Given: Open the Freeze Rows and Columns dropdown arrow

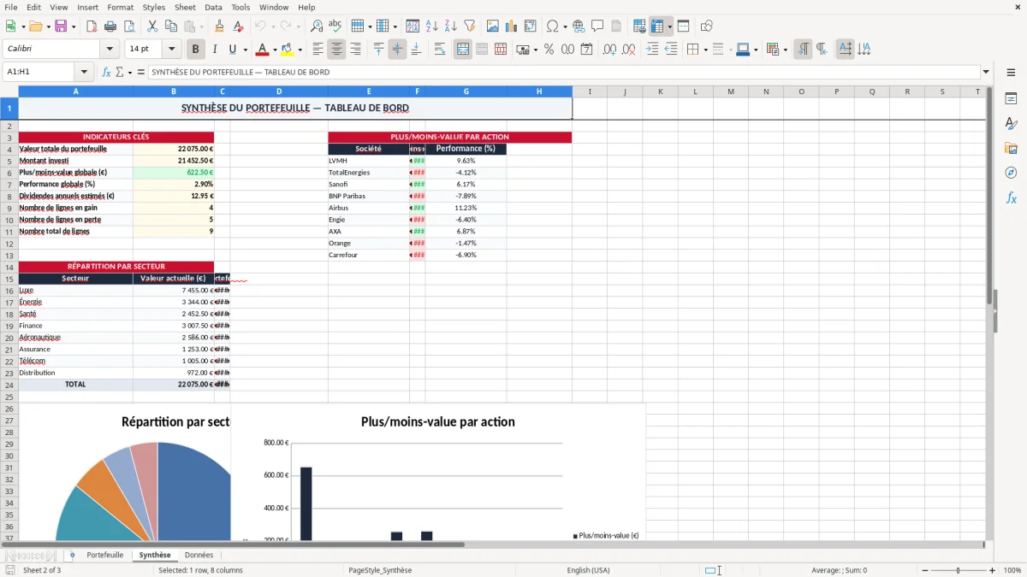Looking at the screenshot, I should coord(669,26).
